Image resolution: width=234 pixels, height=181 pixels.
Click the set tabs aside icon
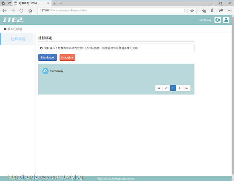point(9,3)
